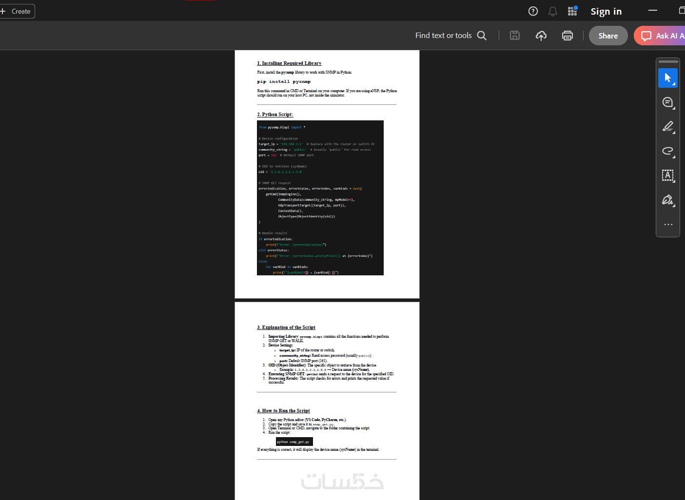Click the Print icon
The image size is (685, 500).
coord(568,36)
